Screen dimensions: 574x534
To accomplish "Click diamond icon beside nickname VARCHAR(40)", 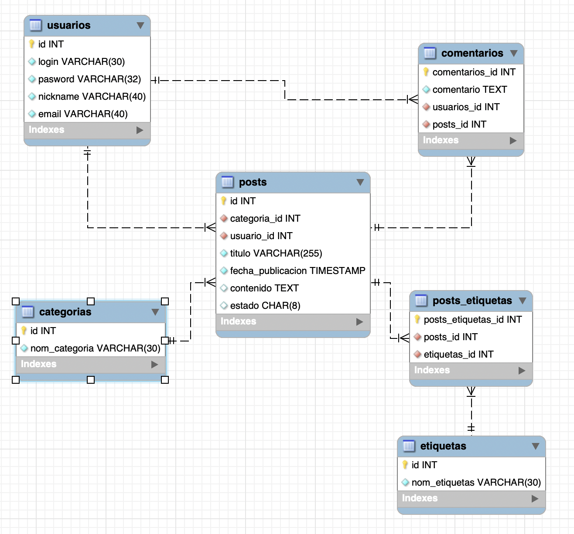I will [32, 96].
